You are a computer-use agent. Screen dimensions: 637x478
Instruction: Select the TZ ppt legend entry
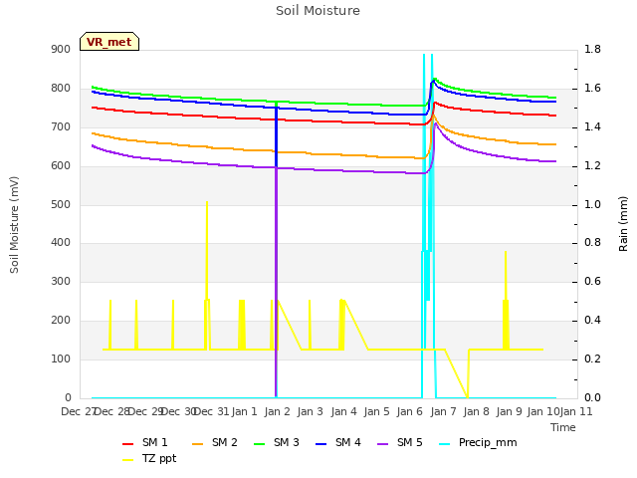(149, 459)
